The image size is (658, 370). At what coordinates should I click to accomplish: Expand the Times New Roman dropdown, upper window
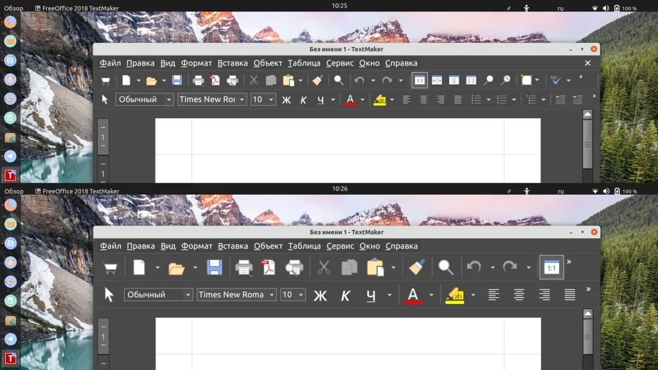242,100
